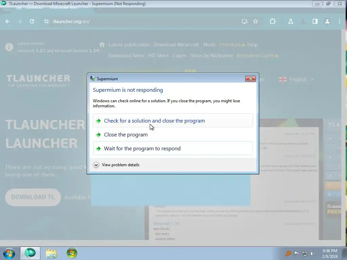The width and height of the screenshot is (347, 260).
Task: Click the taskbar clock 9:36 PM
Action: click(330, 253)
